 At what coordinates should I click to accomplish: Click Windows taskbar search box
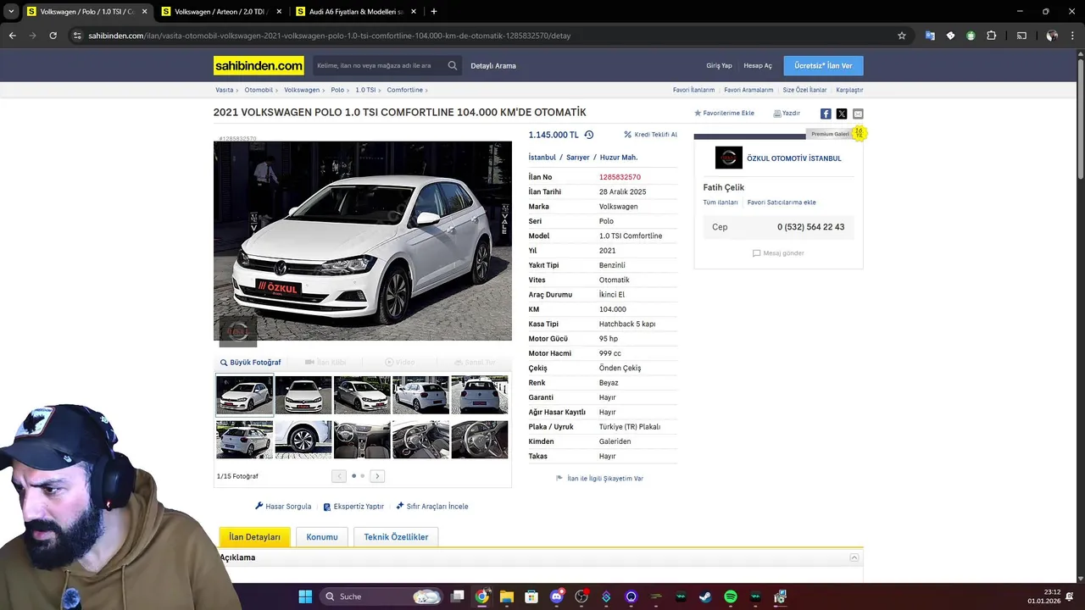pyautogui.click(x=381, y=596)
